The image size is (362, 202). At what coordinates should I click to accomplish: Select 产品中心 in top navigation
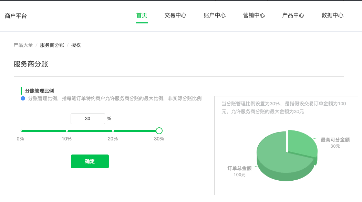[293, 15]
